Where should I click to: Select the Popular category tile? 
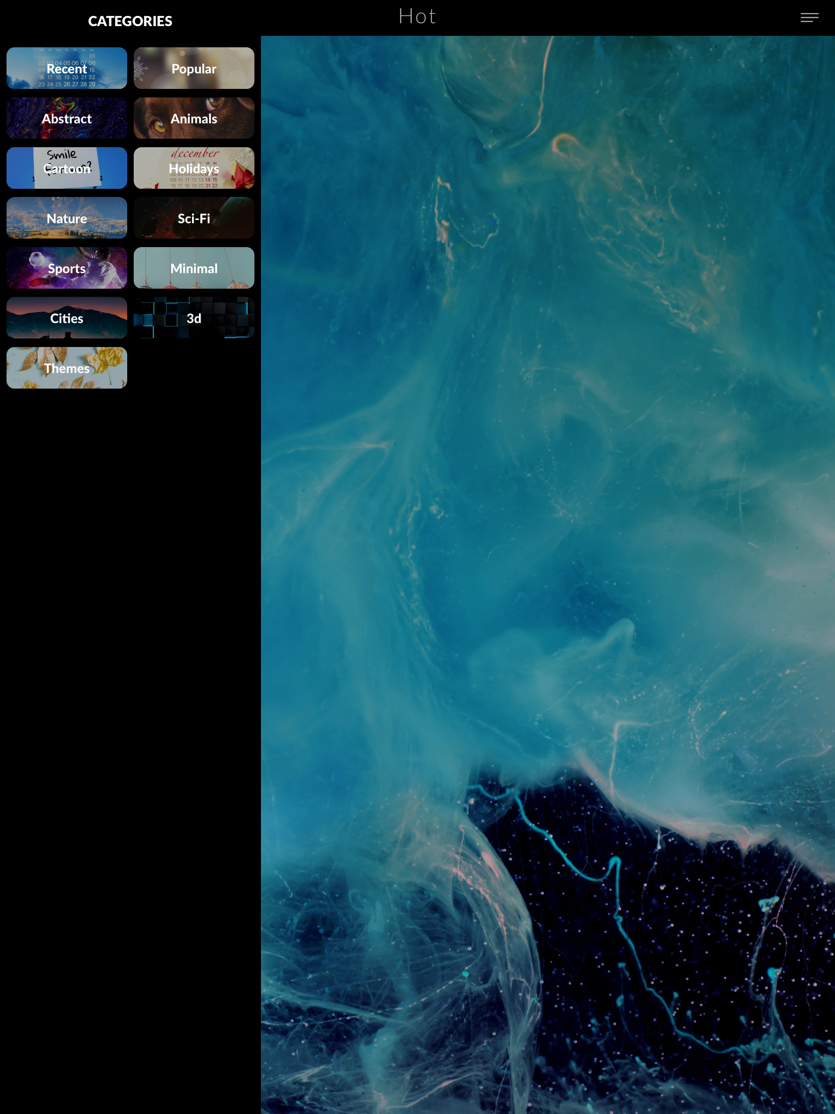click(x=193, y=68)
